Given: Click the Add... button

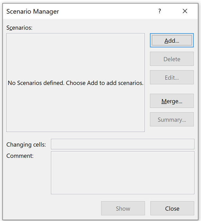Looking at the screenshot, I should pyautogui.click(x=172, y=41).
